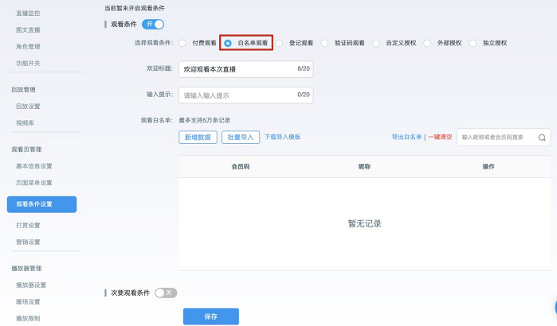
Task: Choose 自定义授权 radio button
Action: pyautogui.click(x=376, y=43)
